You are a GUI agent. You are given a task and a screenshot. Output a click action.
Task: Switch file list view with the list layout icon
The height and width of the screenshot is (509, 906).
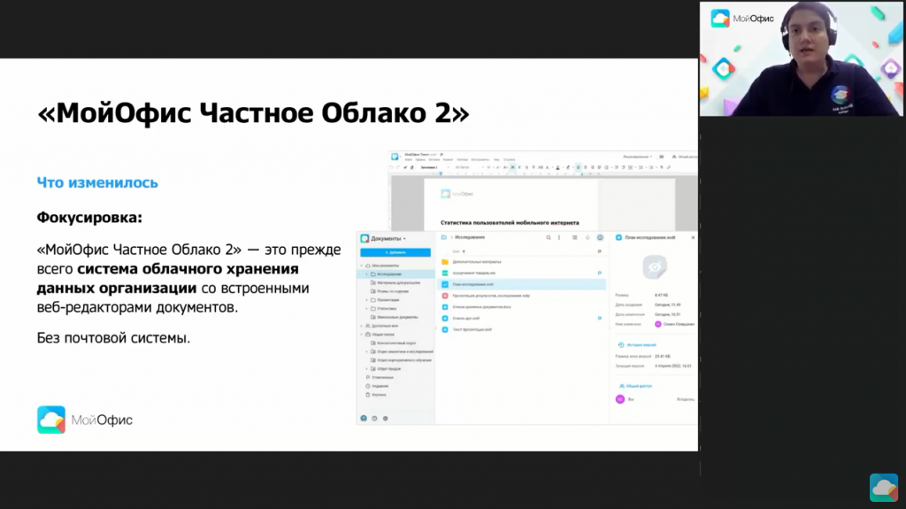pos(574,238)
